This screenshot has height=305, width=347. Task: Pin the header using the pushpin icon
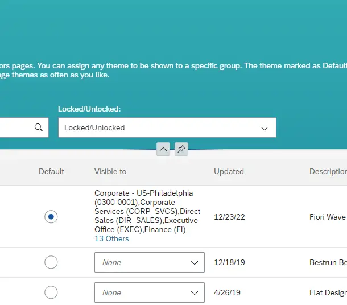[x=181, y=149]
